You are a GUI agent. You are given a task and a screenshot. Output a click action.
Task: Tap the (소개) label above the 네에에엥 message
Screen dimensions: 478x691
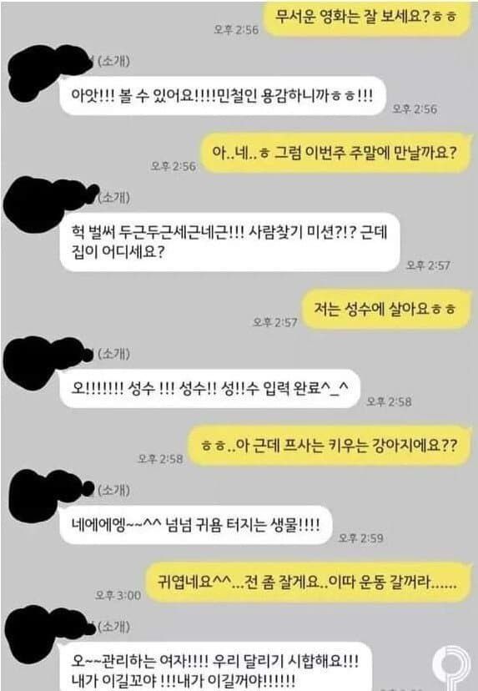113,490
